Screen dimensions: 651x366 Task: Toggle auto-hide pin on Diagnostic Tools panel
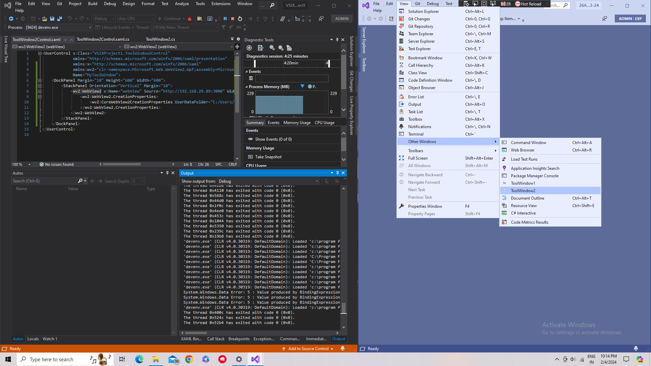(x=337, y=40)
